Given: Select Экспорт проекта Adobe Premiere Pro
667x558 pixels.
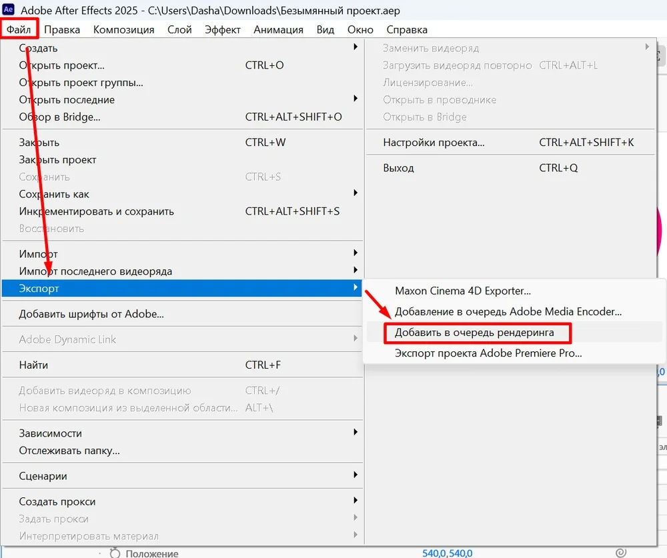Looking at the screenshot, I should point(488,353).
